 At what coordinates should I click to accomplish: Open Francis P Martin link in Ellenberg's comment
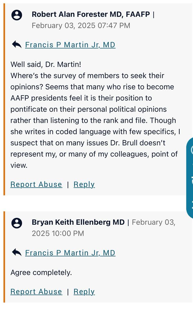click(x=70, y=253)
